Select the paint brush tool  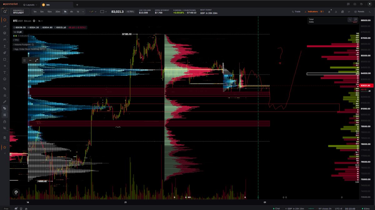[x=5, y=53]
